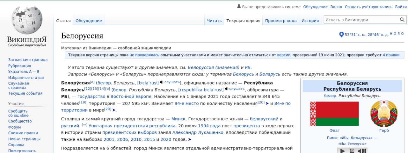Click 'Обсуждение' link in top user bar
Screen dimensions: 408x153
click(x=315, y=7)
